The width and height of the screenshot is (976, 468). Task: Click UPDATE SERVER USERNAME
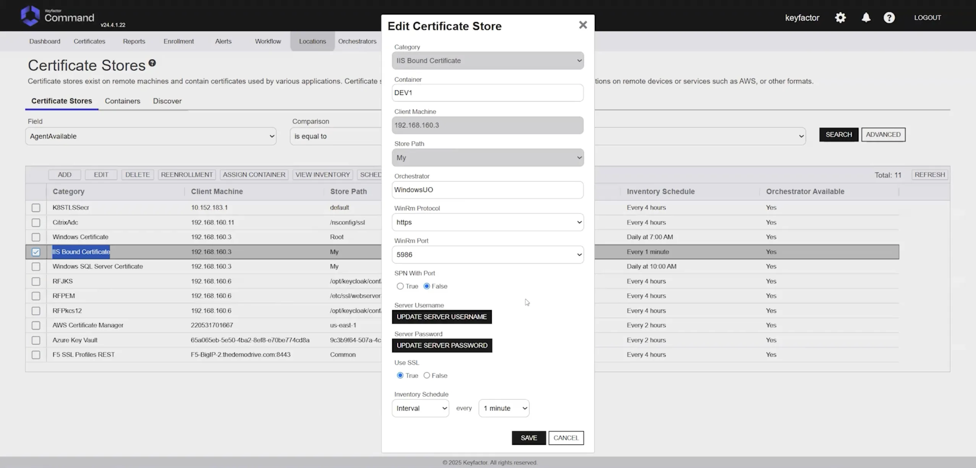click(x=442, y=317)
